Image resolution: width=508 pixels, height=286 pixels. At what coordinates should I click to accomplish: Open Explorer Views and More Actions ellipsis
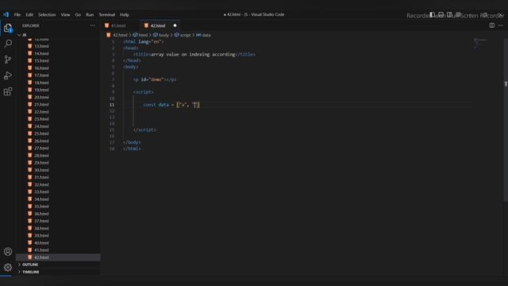(93, 25)
